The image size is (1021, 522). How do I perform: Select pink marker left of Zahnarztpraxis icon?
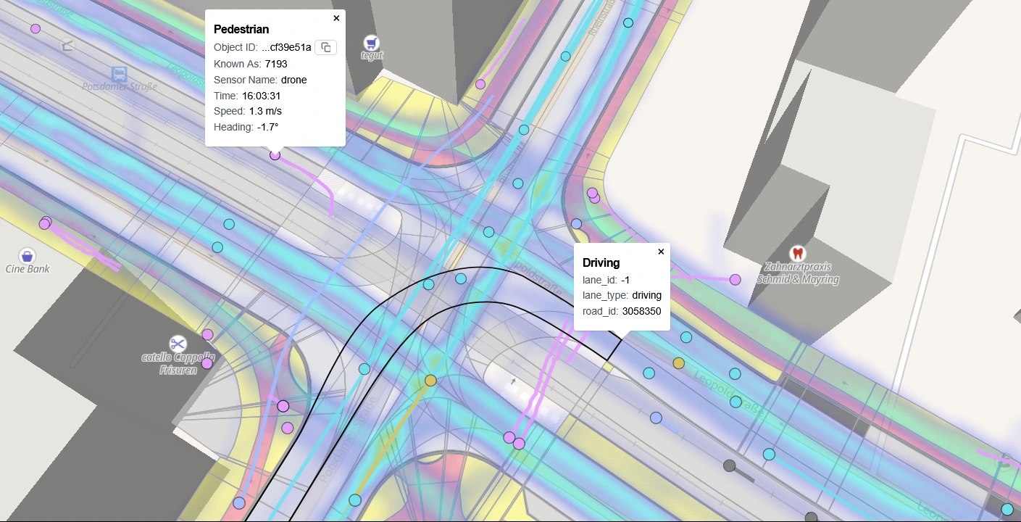[x=735, y=279]
